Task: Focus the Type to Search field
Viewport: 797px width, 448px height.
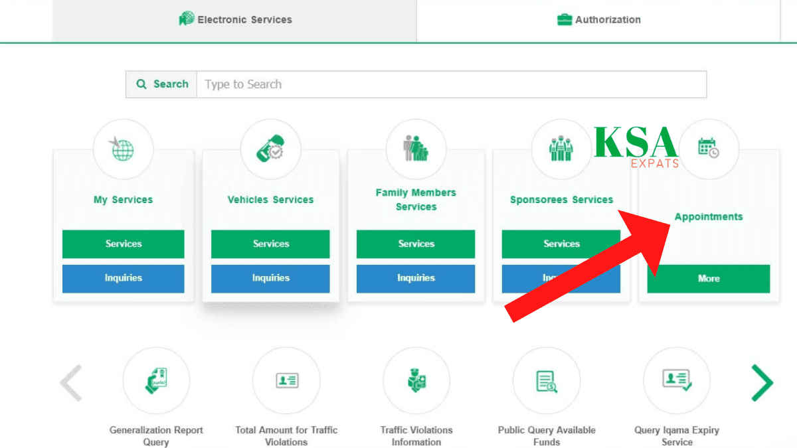Action: (x=452, y=84)
